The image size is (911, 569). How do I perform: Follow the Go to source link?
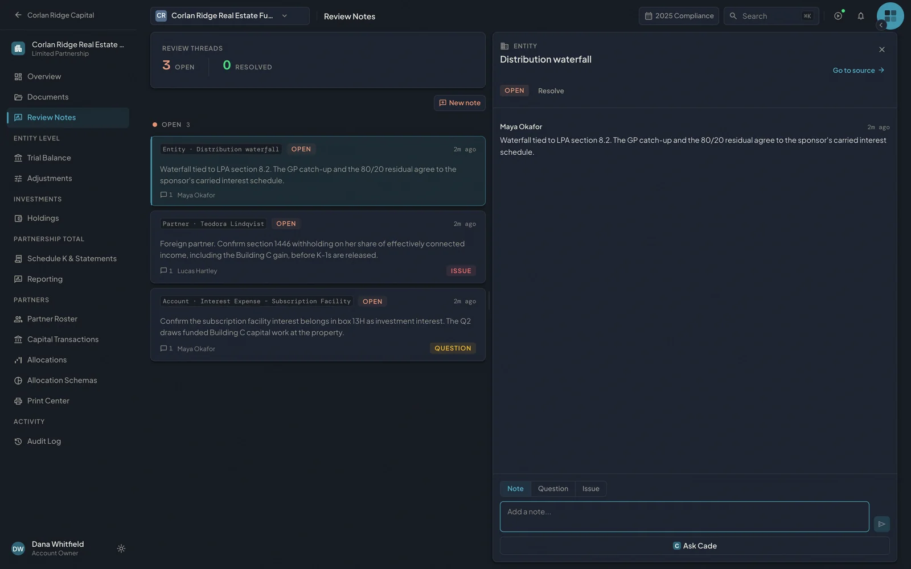[859, 71]
